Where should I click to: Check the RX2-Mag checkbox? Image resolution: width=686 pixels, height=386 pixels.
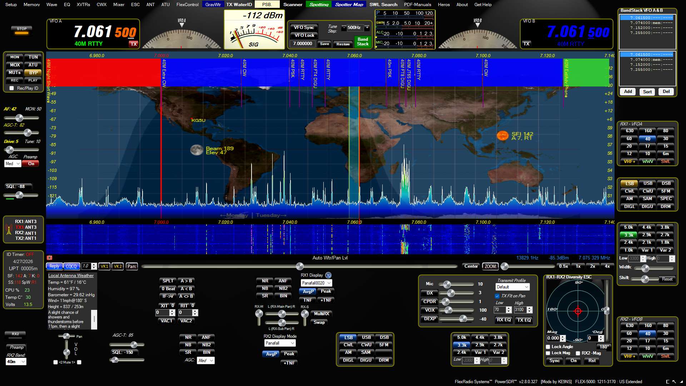click(x=578, y=353)
